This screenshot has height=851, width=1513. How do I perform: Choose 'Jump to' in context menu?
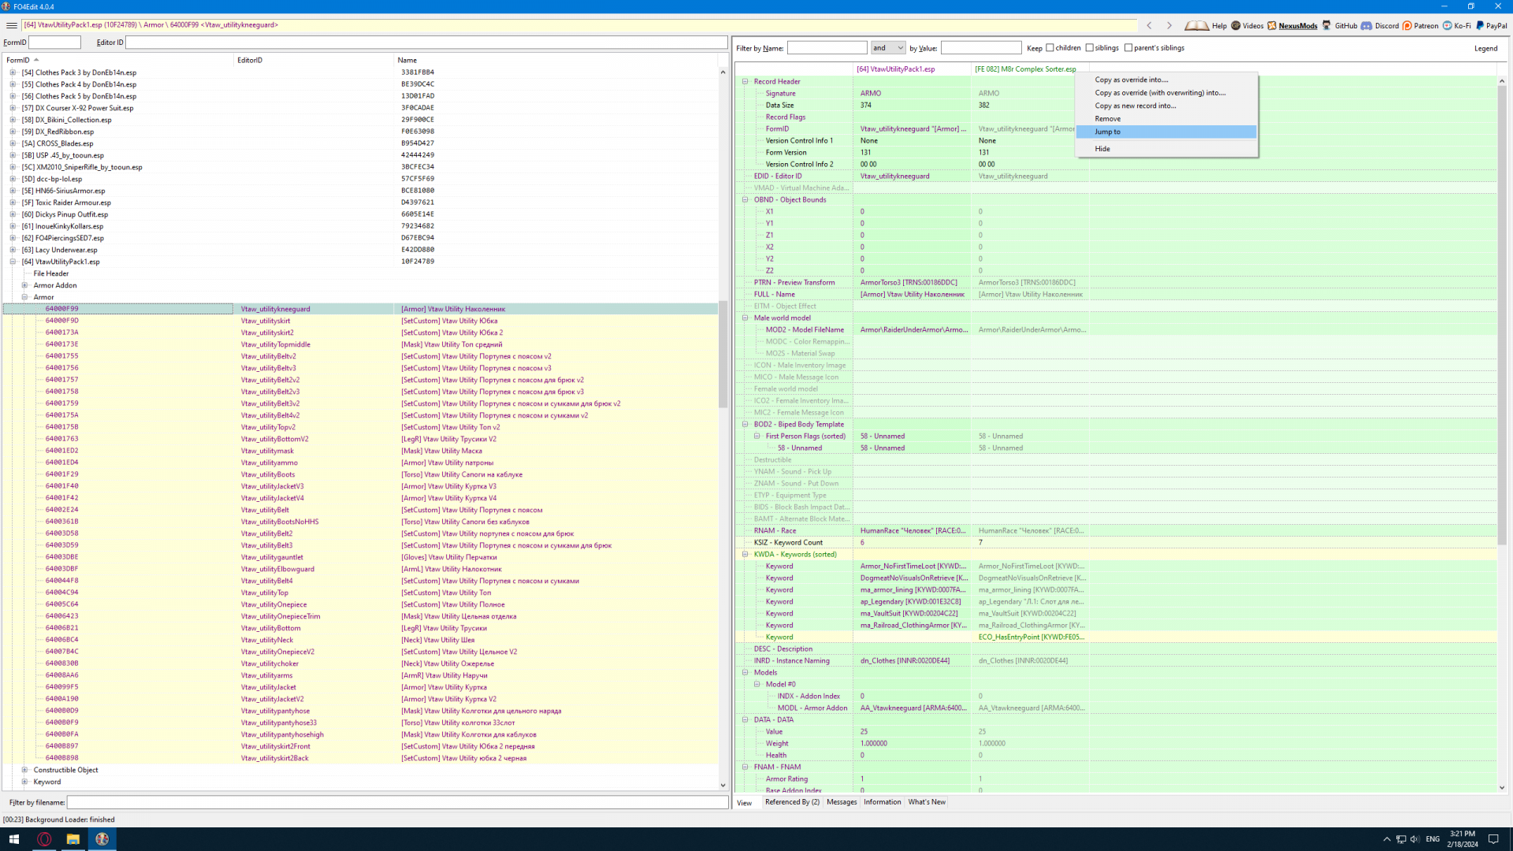pyautogui.click(x=1107, y=132)
